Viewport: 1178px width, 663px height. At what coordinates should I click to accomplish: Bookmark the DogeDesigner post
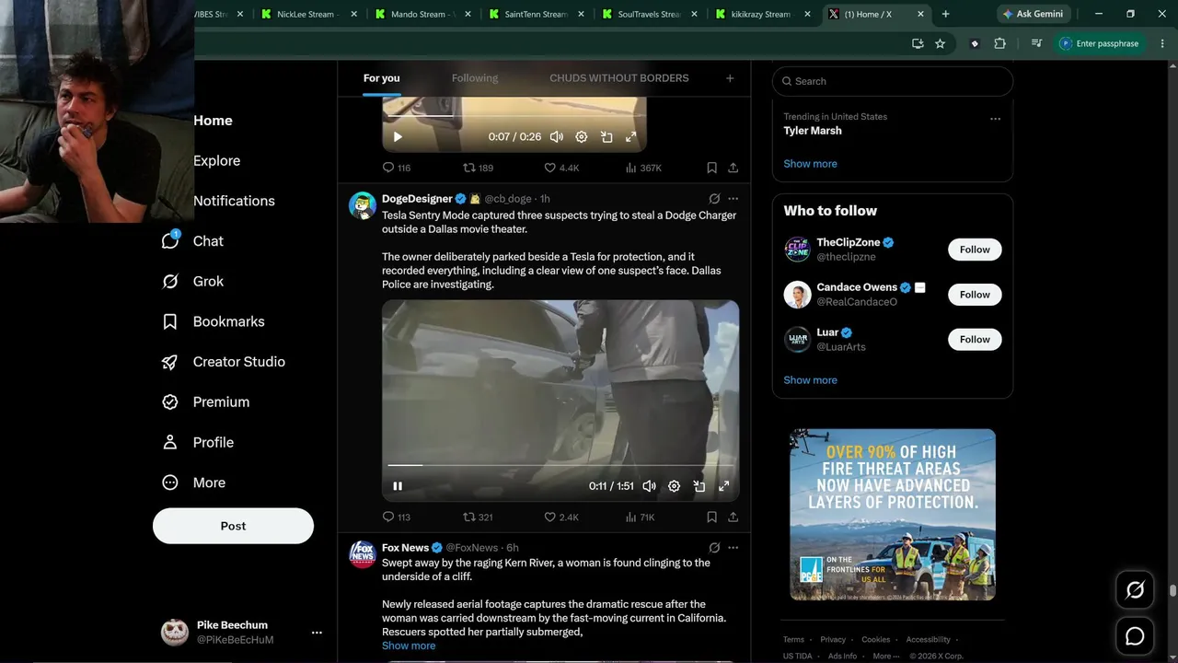click(711, 518)
